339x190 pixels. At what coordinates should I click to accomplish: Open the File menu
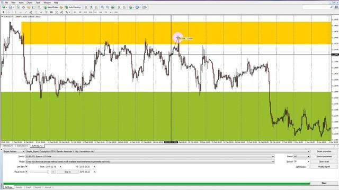pyautogui.click(x=6, y=3)
